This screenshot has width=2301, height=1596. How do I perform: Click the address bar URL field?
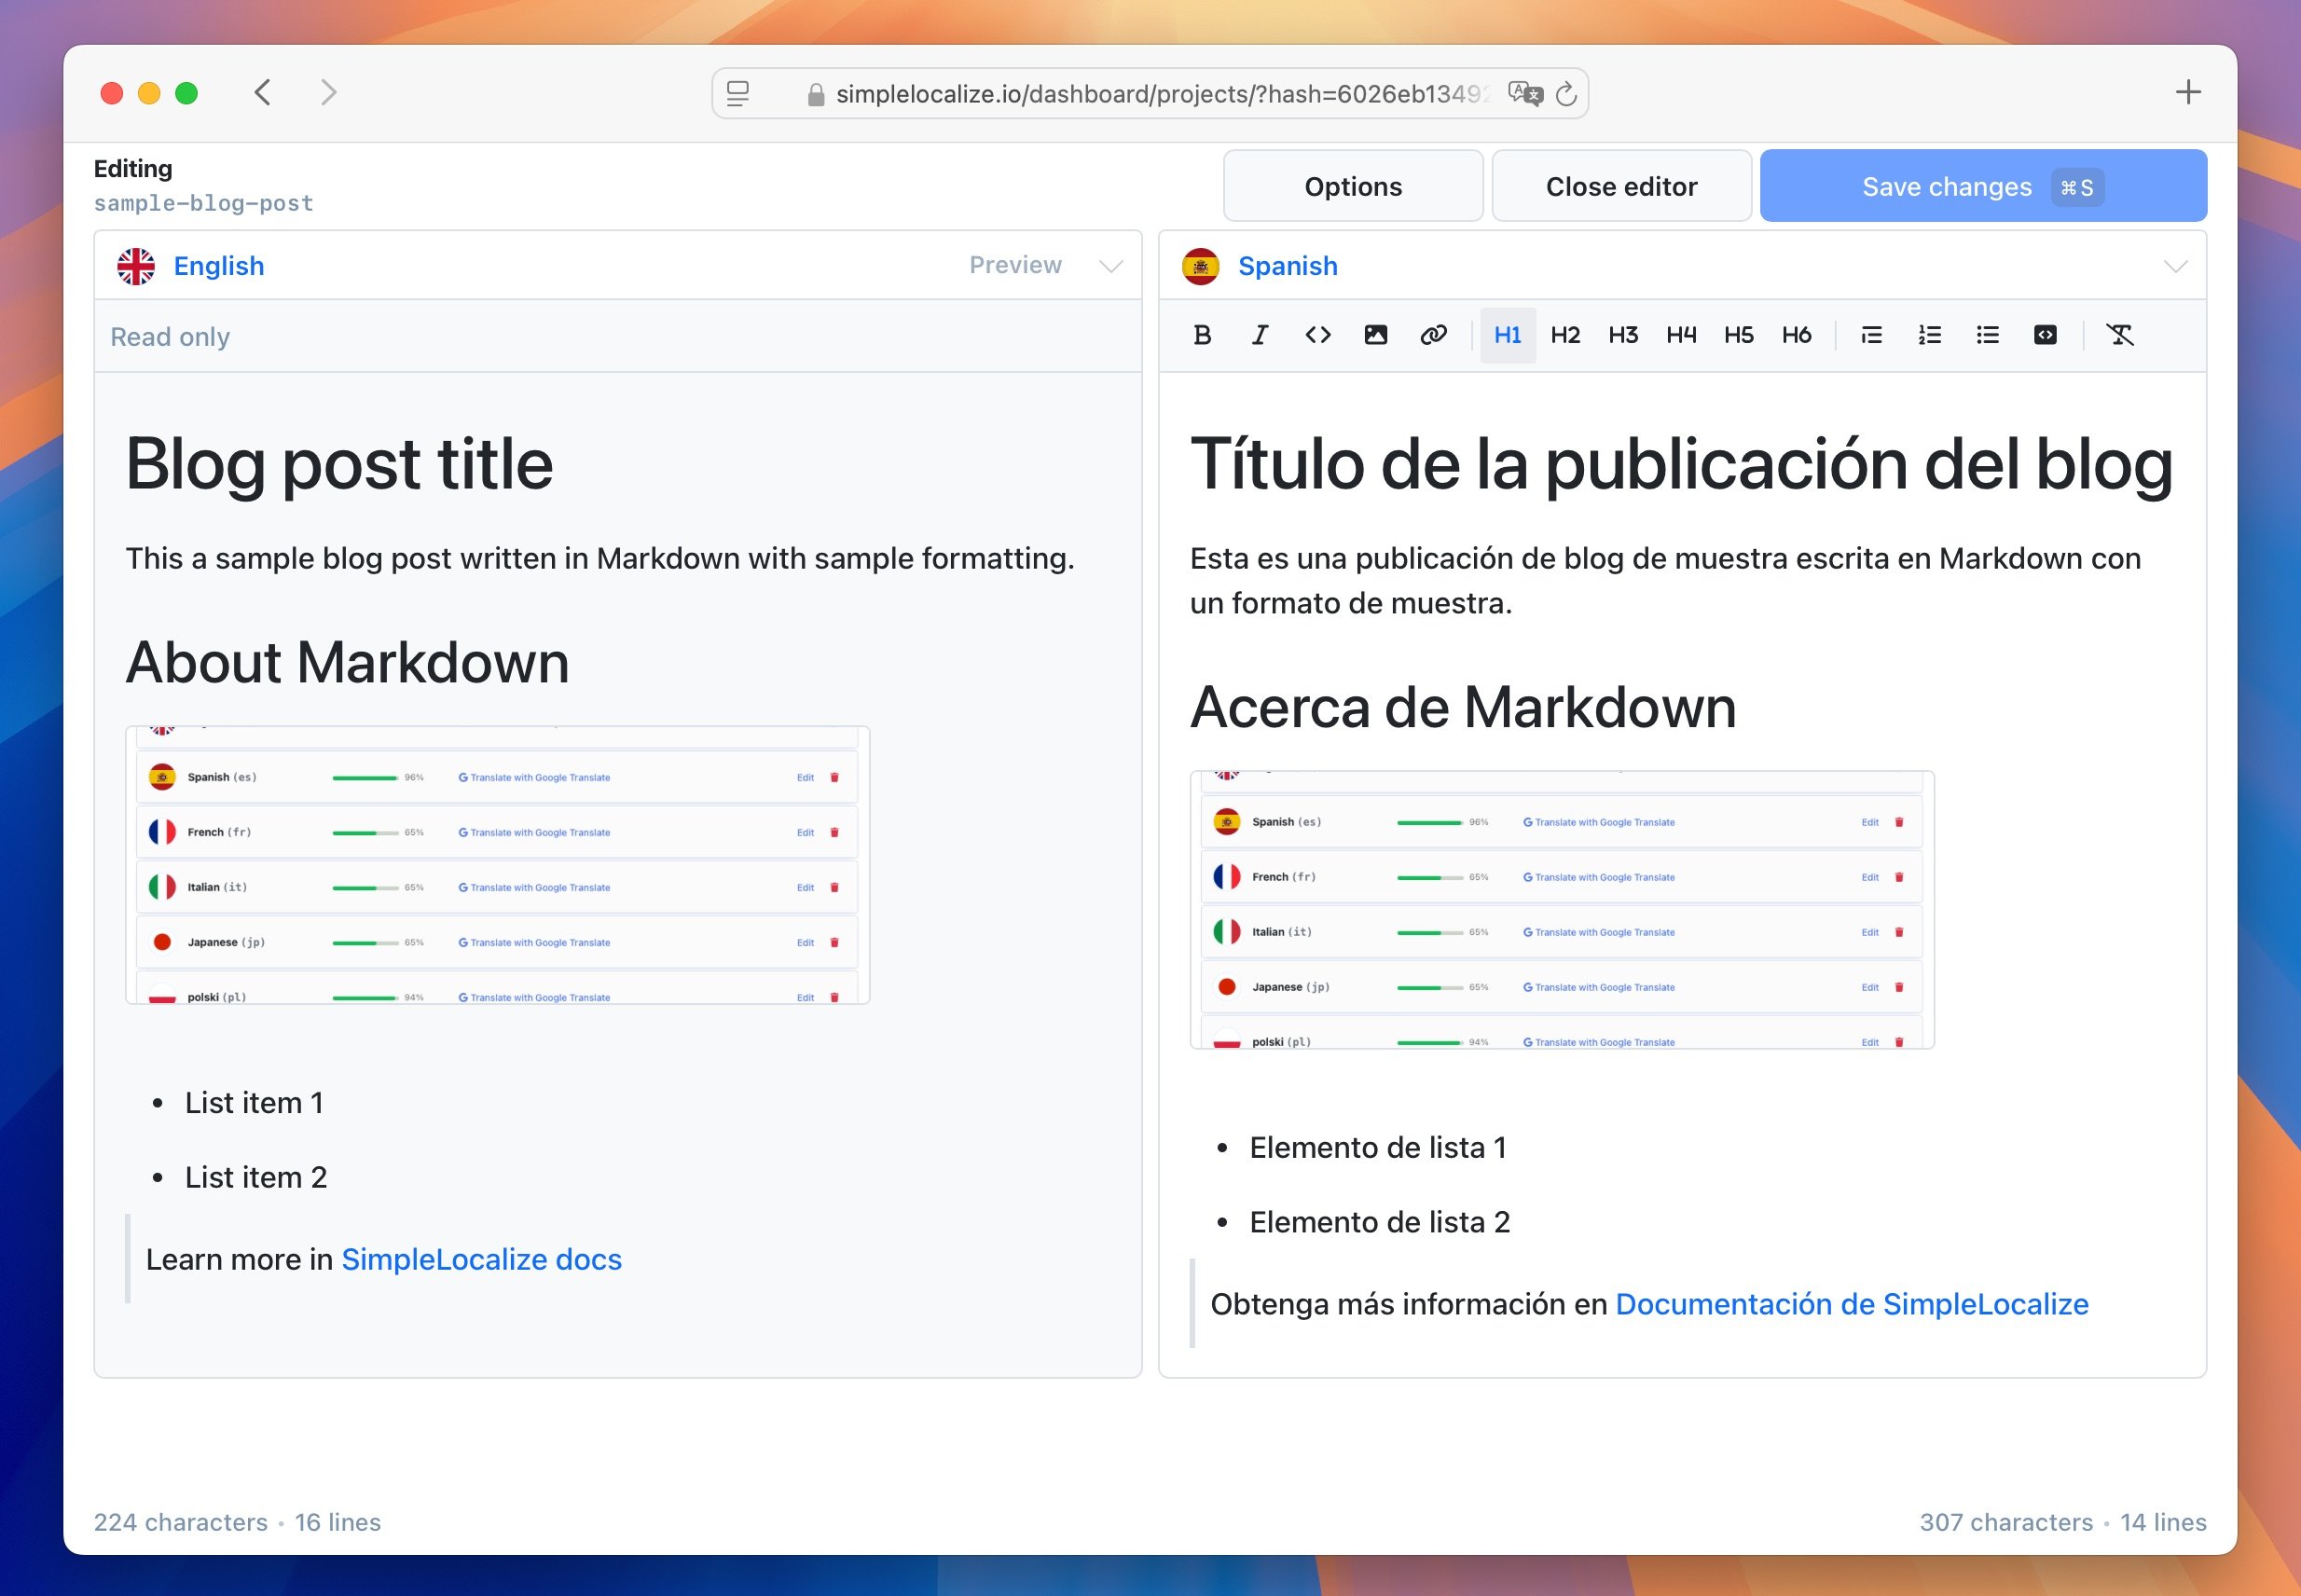[1150, 94]
